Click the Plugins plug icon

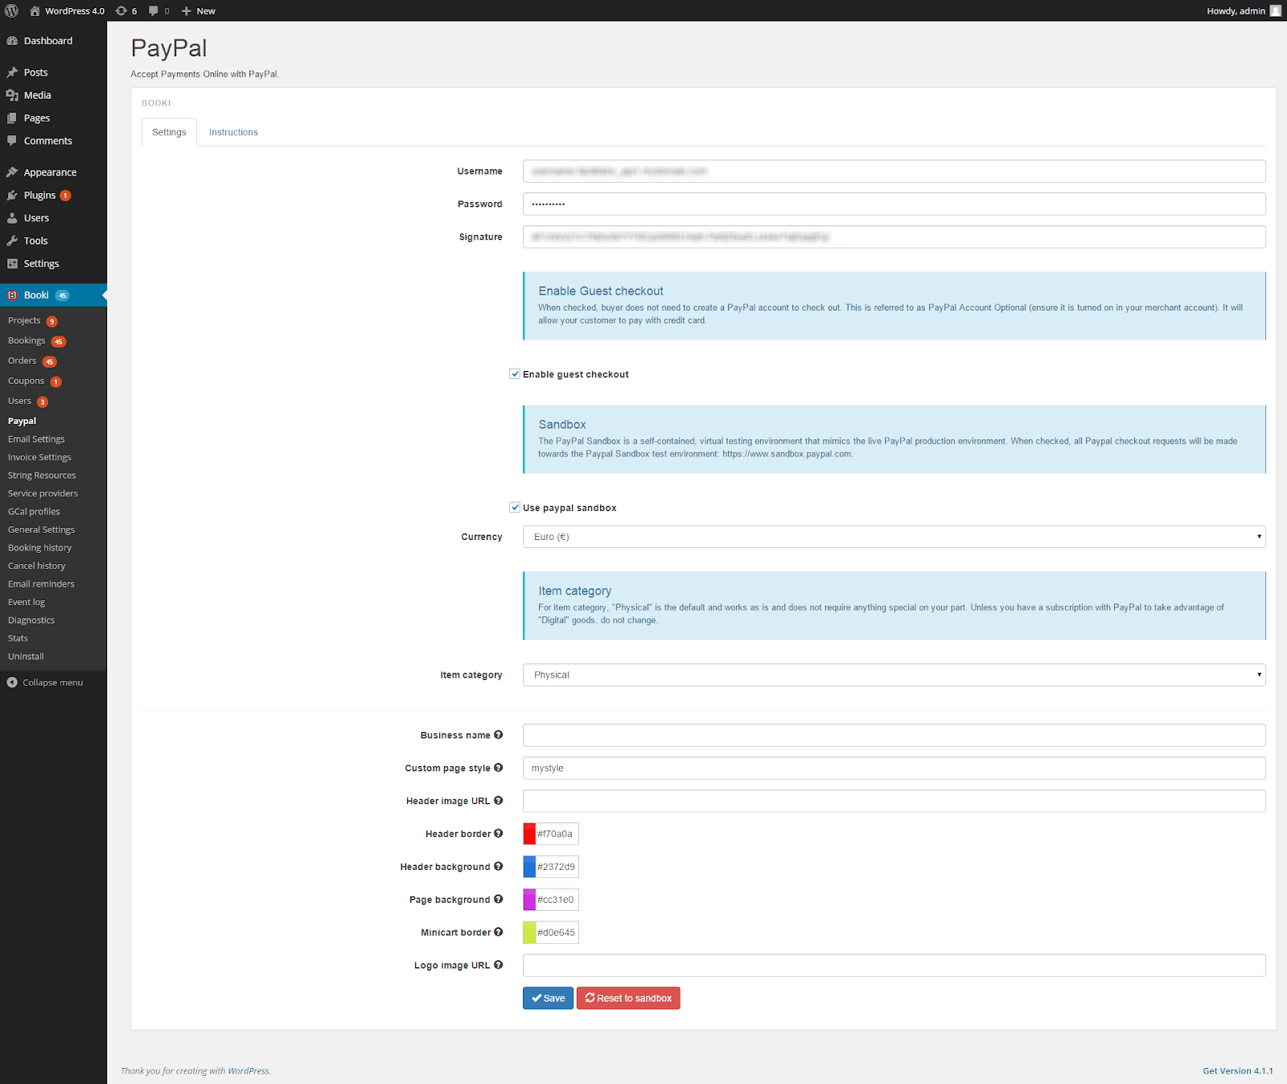click(x=12, y=196)
